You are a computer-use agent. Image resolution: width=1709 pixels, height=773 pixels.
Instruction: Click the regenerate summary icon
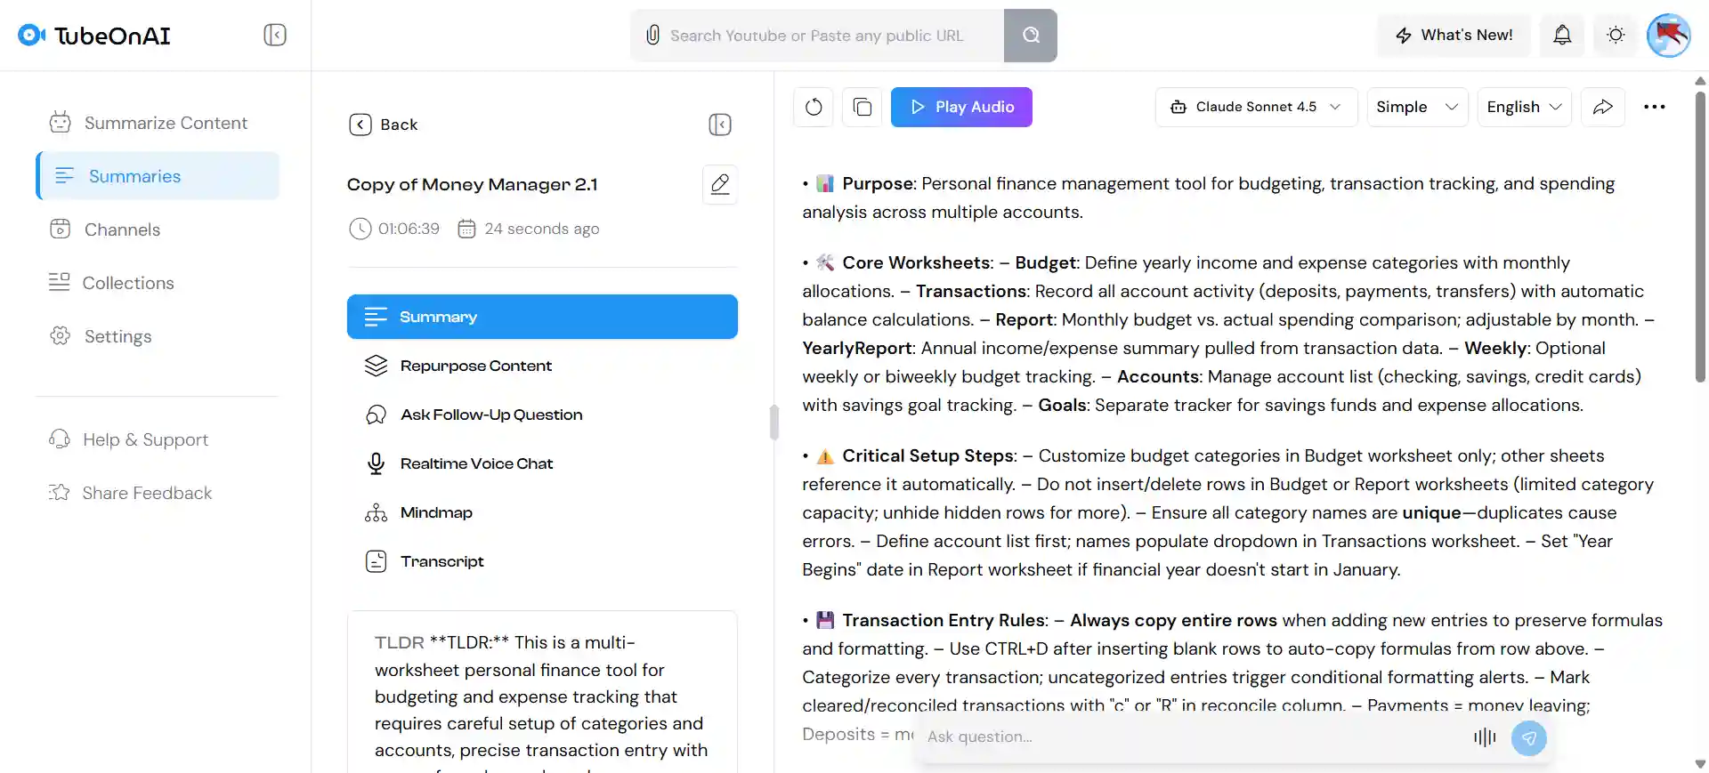tap(814, 107)
